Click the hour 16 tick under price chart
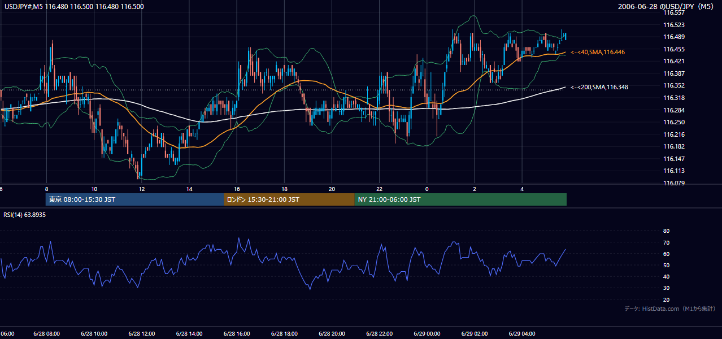 coord(237,189)
